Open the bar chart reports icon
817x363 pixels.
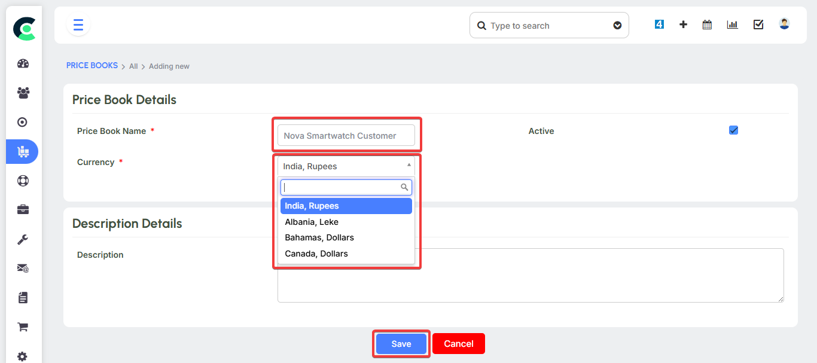732,25
